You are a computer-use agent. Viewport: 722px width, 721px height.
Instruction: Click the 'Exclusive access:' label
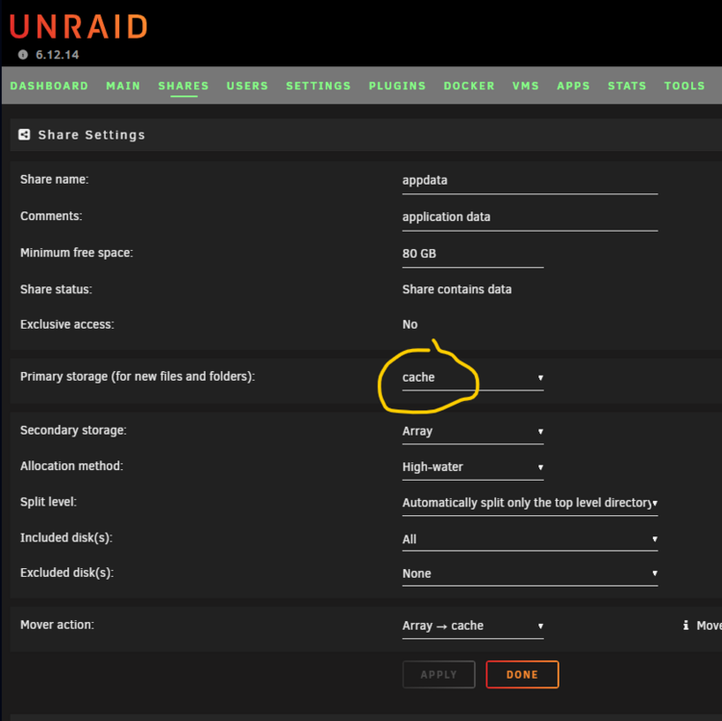click(x=66, y=325)
